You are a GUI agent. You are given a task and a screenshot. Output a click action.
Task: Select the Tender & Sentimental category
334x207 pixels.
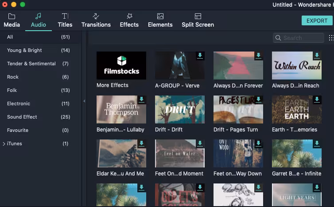(40, 64)
